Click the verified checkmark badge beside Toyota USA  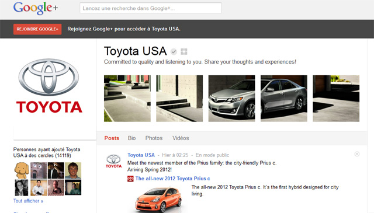pyautogui.click(x=174, y=51)
